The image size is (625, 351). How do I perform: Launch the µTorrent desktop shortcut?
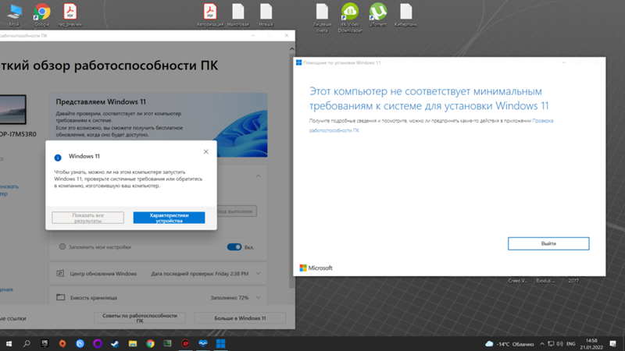point(378,13)
